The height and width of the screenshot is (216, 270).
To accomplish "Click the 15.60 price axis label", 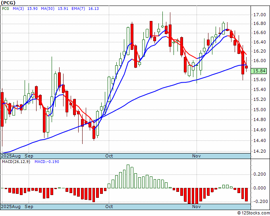I will [260, 80].
